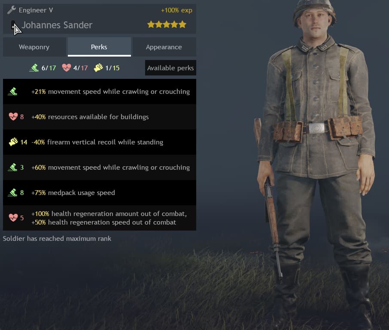Select the Perks tab
The width and height of the screenshot is (389, 330).
click(x=99, y=47)
